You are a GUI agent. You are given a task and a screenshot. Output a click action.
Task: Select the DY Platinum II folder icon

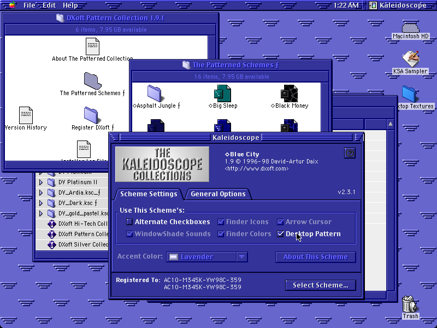click(x=51, y=183)
